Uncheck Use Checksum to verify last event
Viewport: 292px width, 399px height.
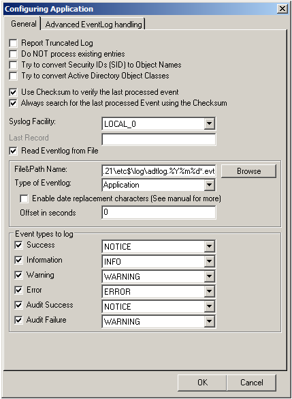13,92
